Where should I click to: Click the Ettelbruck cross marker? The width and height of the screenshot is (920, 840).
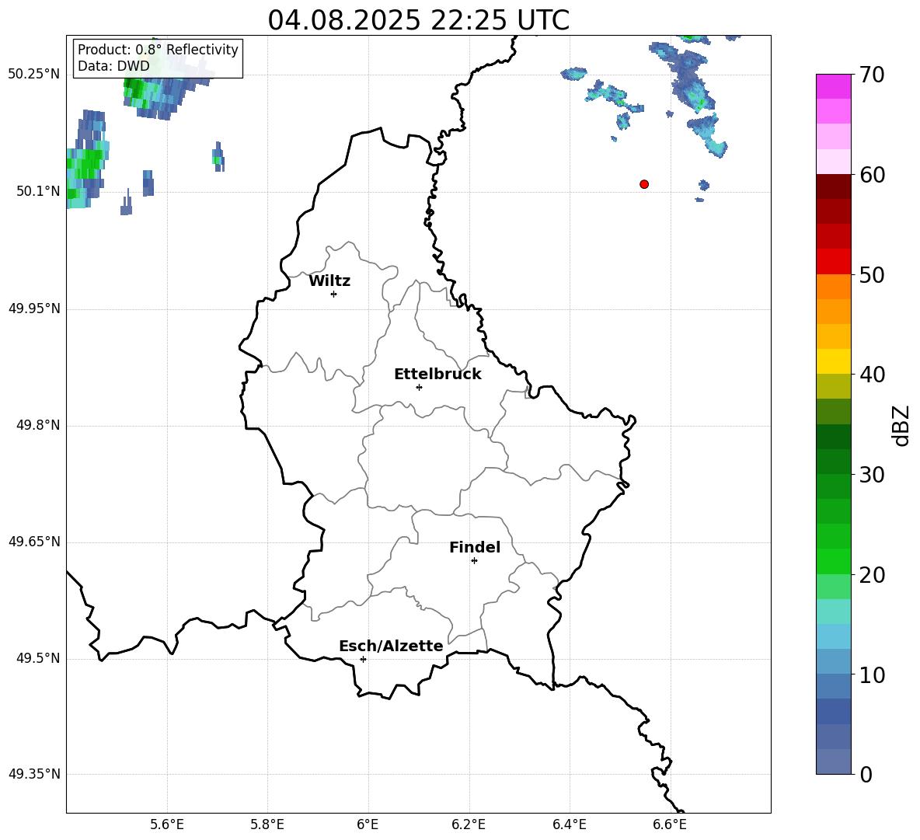tap(419, 387)
